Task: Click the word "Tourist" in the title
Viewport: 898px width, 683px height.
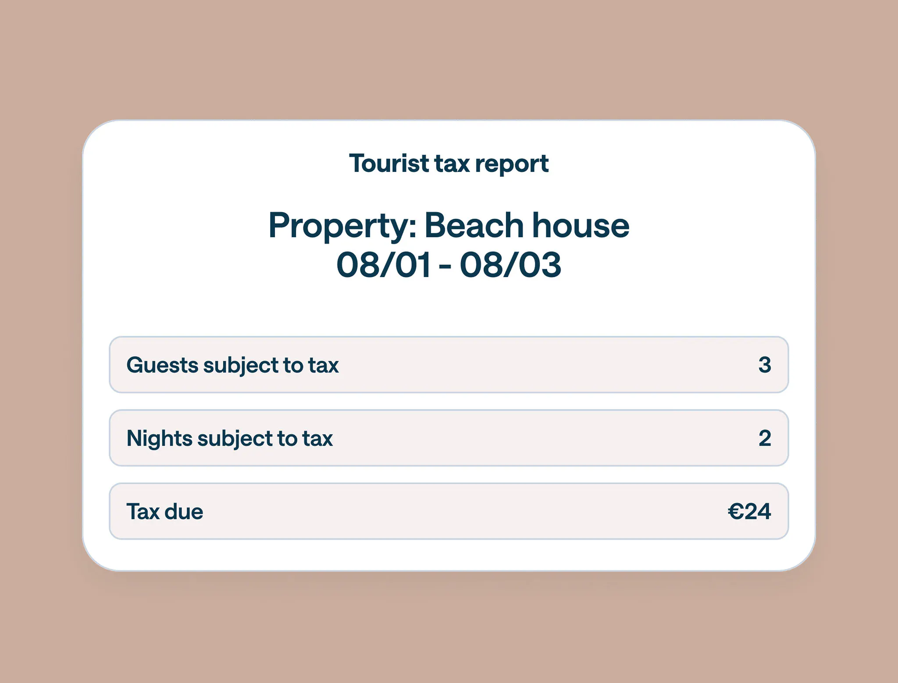Action: click(388, 164)
